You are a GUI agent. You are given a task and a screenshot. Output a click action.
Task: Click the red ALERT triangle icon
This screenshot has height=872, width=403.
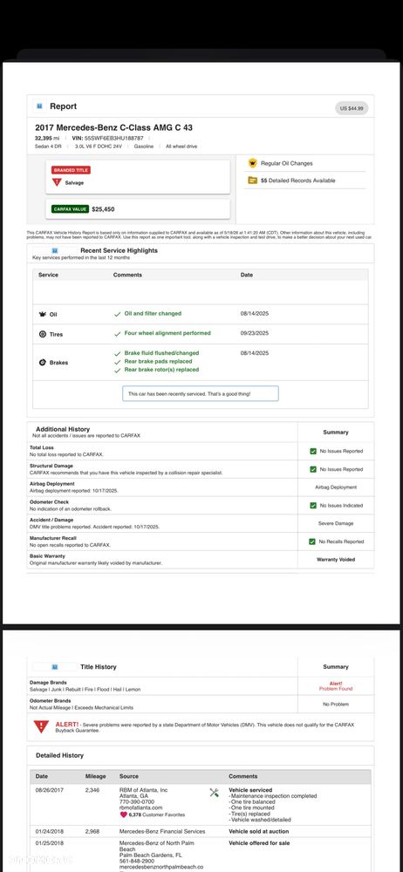[41, 726]
